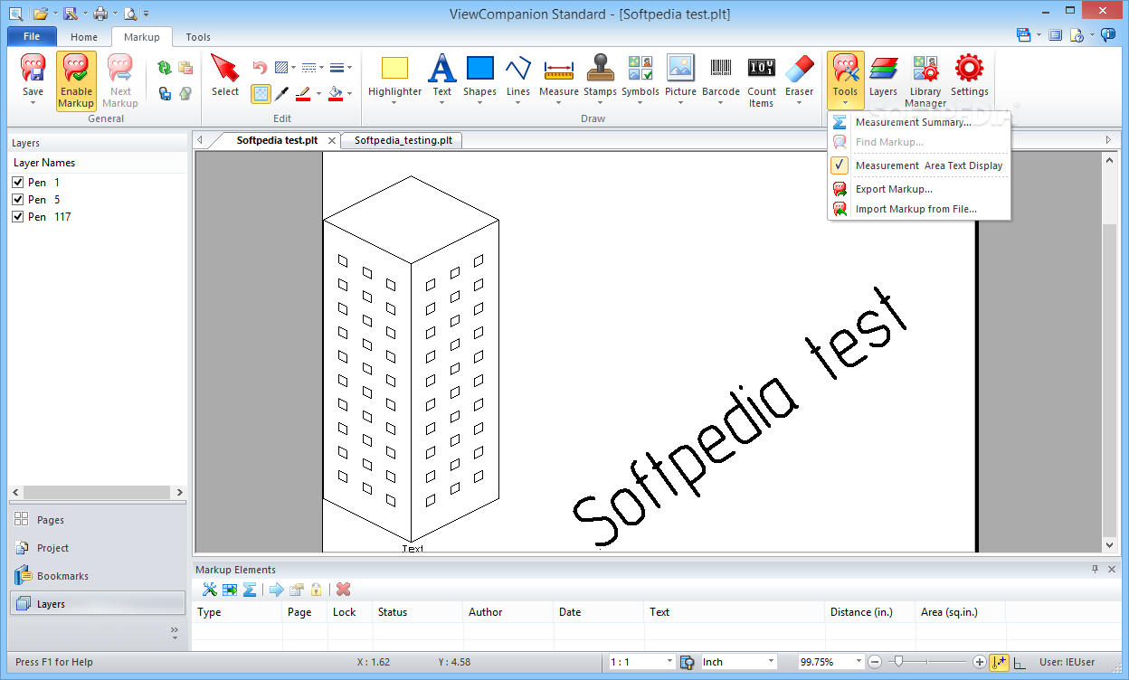The image size is (1129, 680).
Task: Toggle the Pen 1 layer checkbox
Action: click(17, 183)
